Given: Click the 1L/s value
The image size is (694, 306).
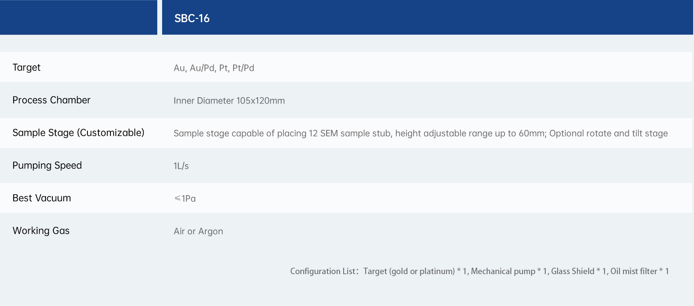Looking at the screenshot, I should coord(181,166).
